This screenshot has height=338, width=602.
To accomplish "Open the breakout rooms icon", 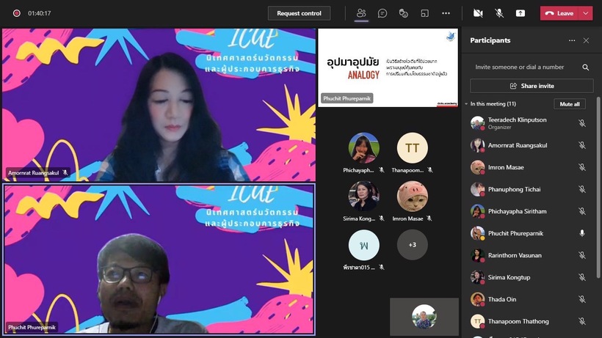I will (424, 13).
